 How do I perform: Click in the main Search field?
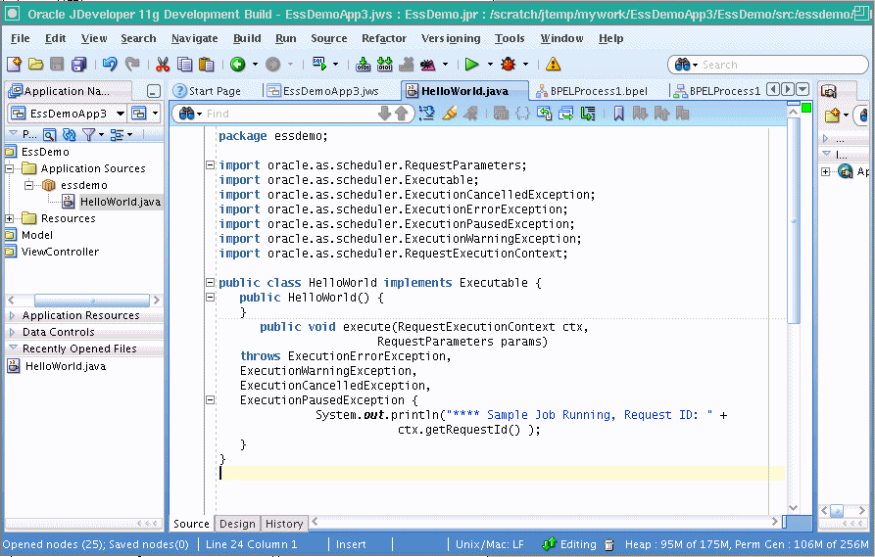click(781, 65)
